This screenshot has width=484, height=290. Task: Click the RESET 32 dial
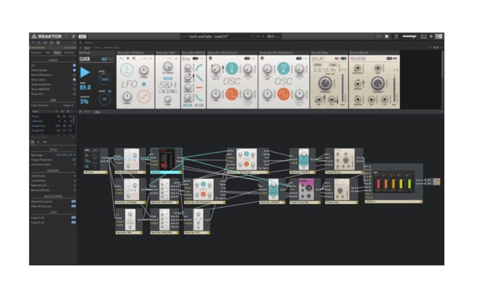tap(104, 99)
